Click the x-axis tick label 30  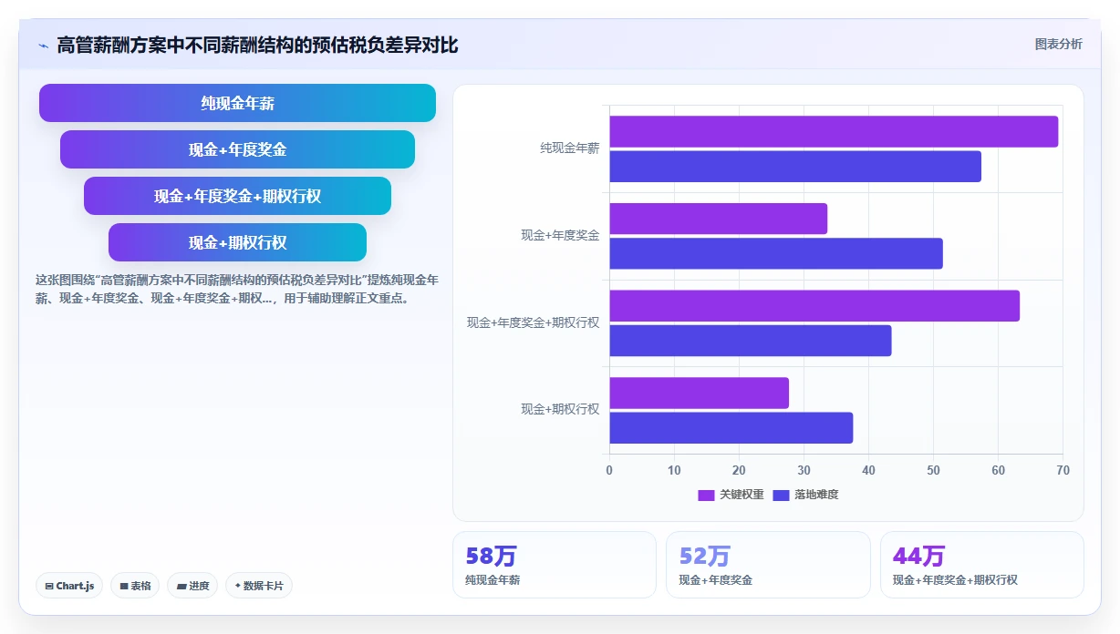pyautogui.click(x=804, y=470)
